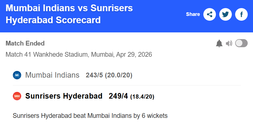
Task: Share scorecard on Facebook
Action: coord(241,15)
